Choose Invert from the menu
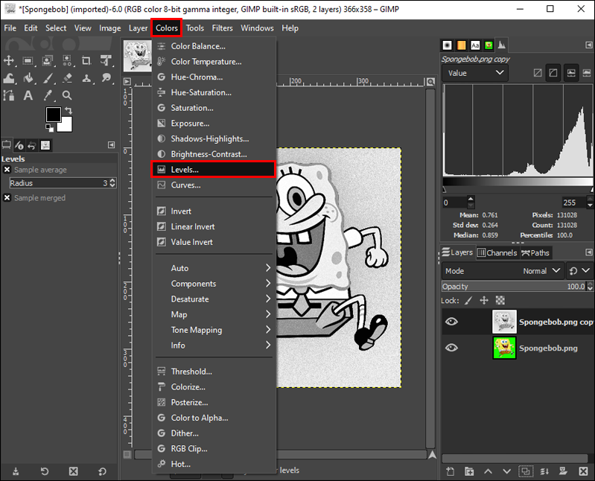The image size is (595, 481). click(x=214, y=211)
